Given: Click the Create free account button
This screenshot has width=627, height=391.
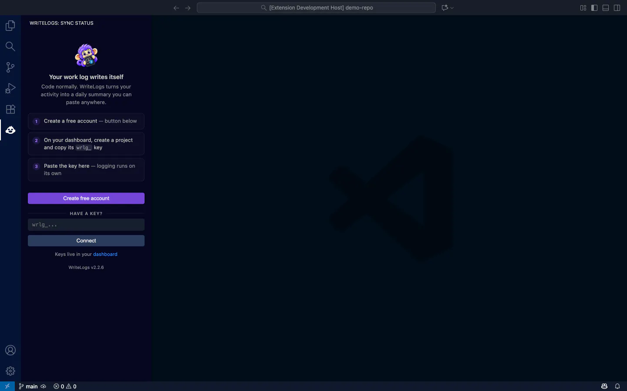Looking at the screenshot, I should point(86,199).
